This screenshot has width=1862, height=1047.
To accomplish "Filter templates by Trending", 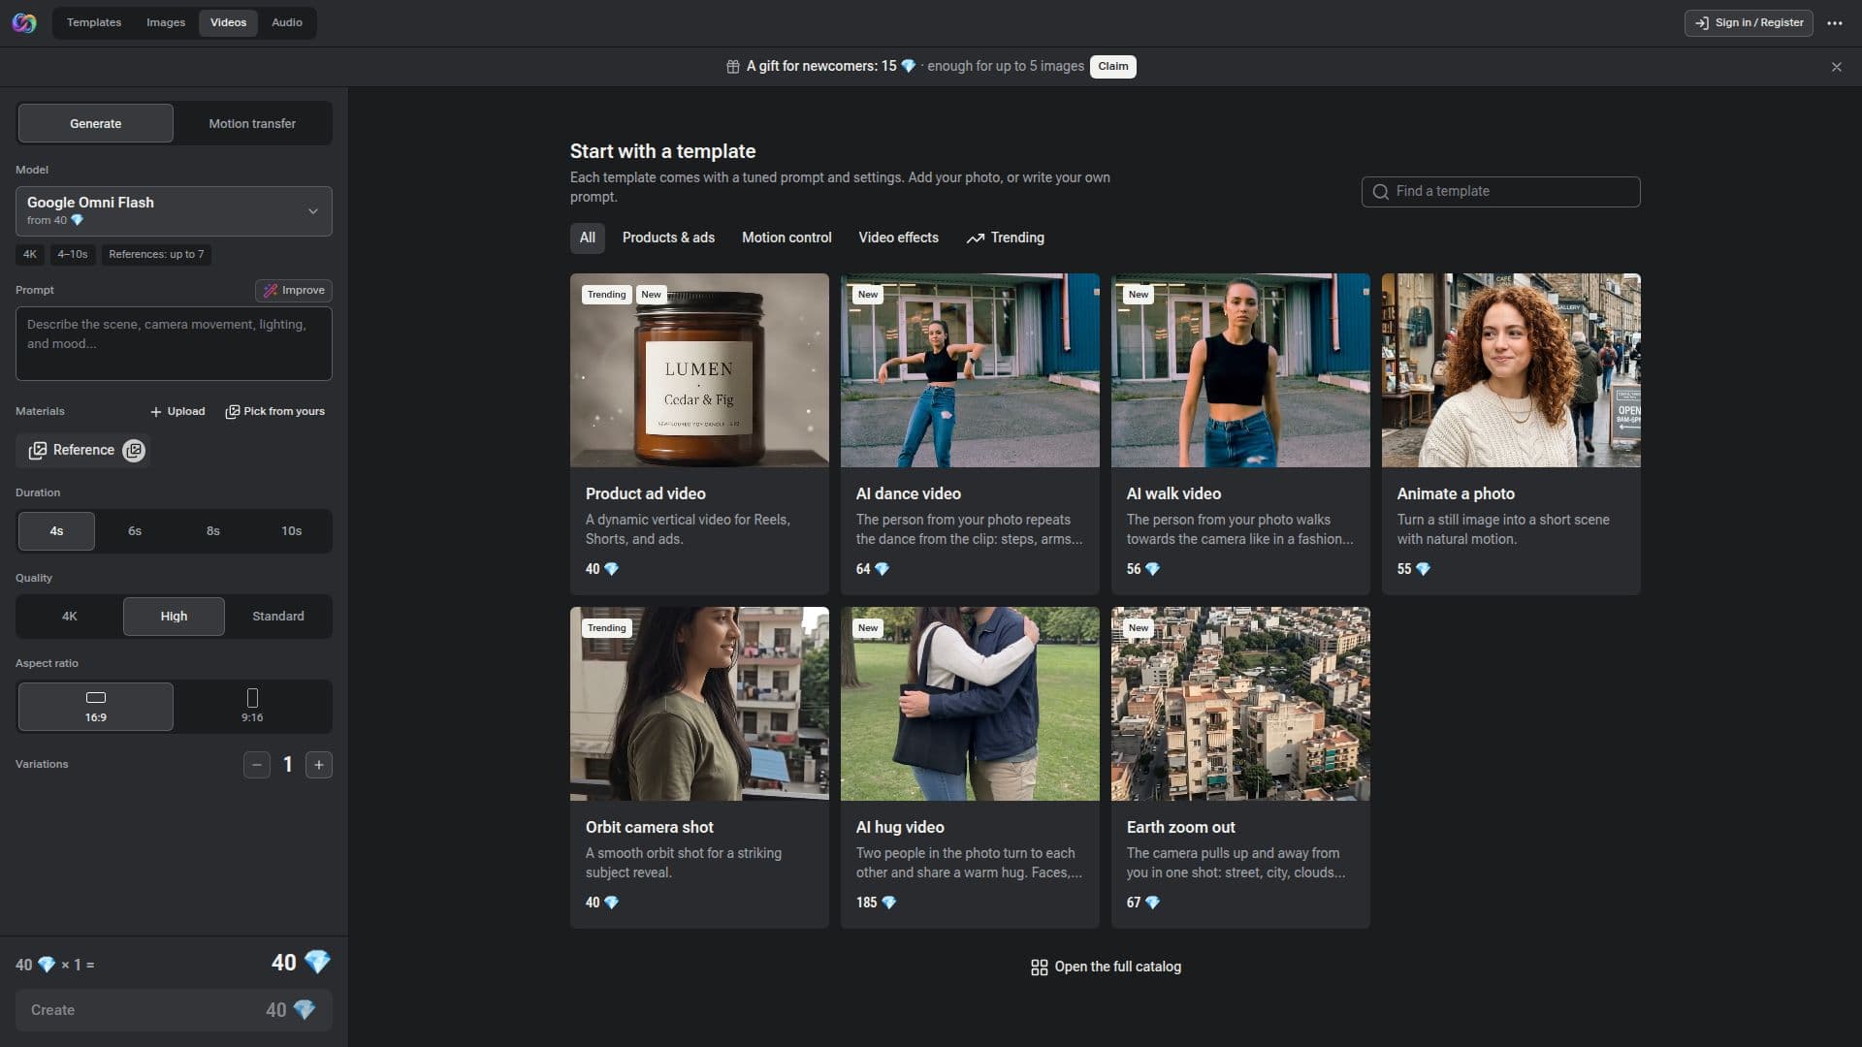I will tap(1005, 238).
